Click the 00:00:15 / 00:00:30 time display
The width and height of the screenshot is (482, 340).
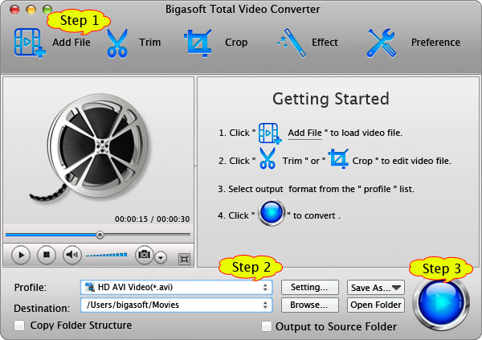[152, 219]
